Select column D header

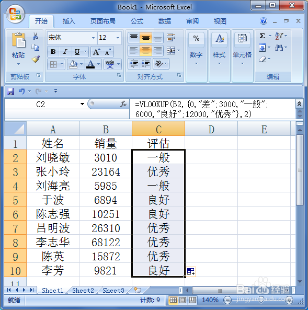pos(211,129)
